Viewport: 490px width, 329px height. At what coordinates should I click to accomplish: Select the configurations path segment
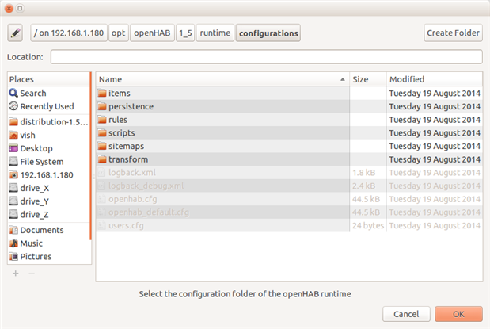click(x=268, y=33)
